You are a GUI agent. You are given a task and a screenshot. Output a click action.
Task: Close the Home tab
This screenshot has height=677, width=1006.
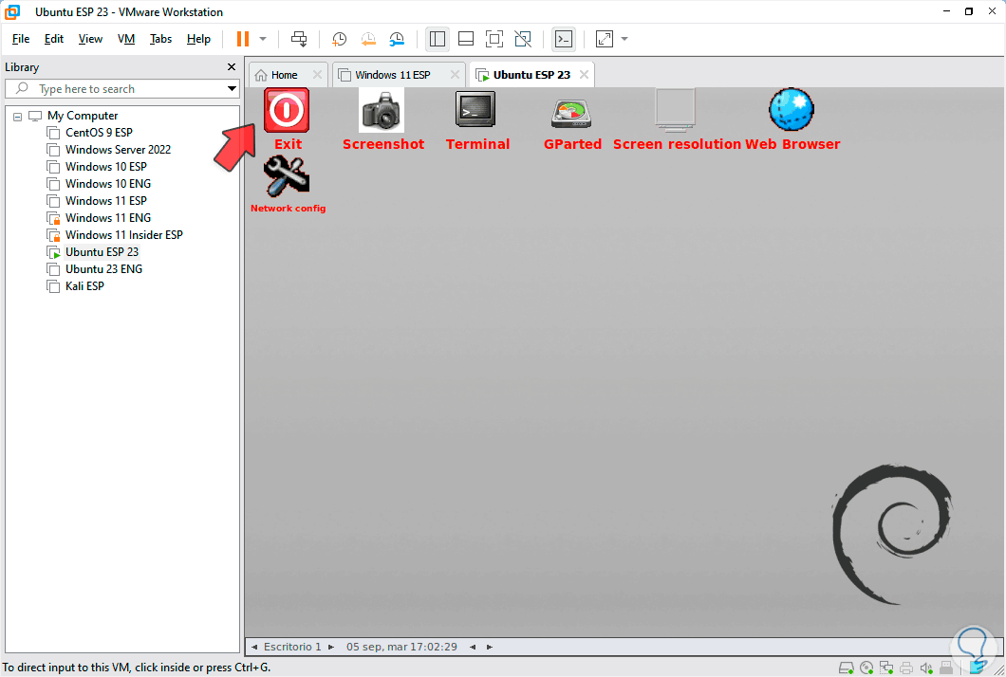(x=317, y=75)
